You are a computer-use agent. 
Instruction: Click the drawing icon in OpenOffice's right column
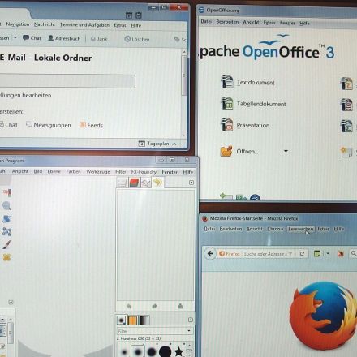tap(346, 84)
